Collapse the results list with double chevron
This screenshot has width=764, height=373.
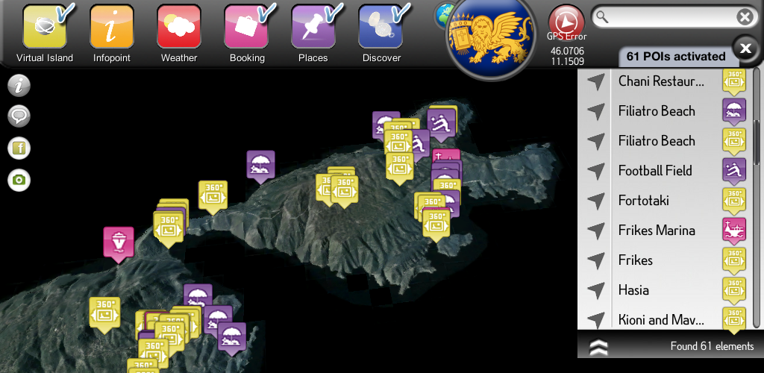(598, 346)
